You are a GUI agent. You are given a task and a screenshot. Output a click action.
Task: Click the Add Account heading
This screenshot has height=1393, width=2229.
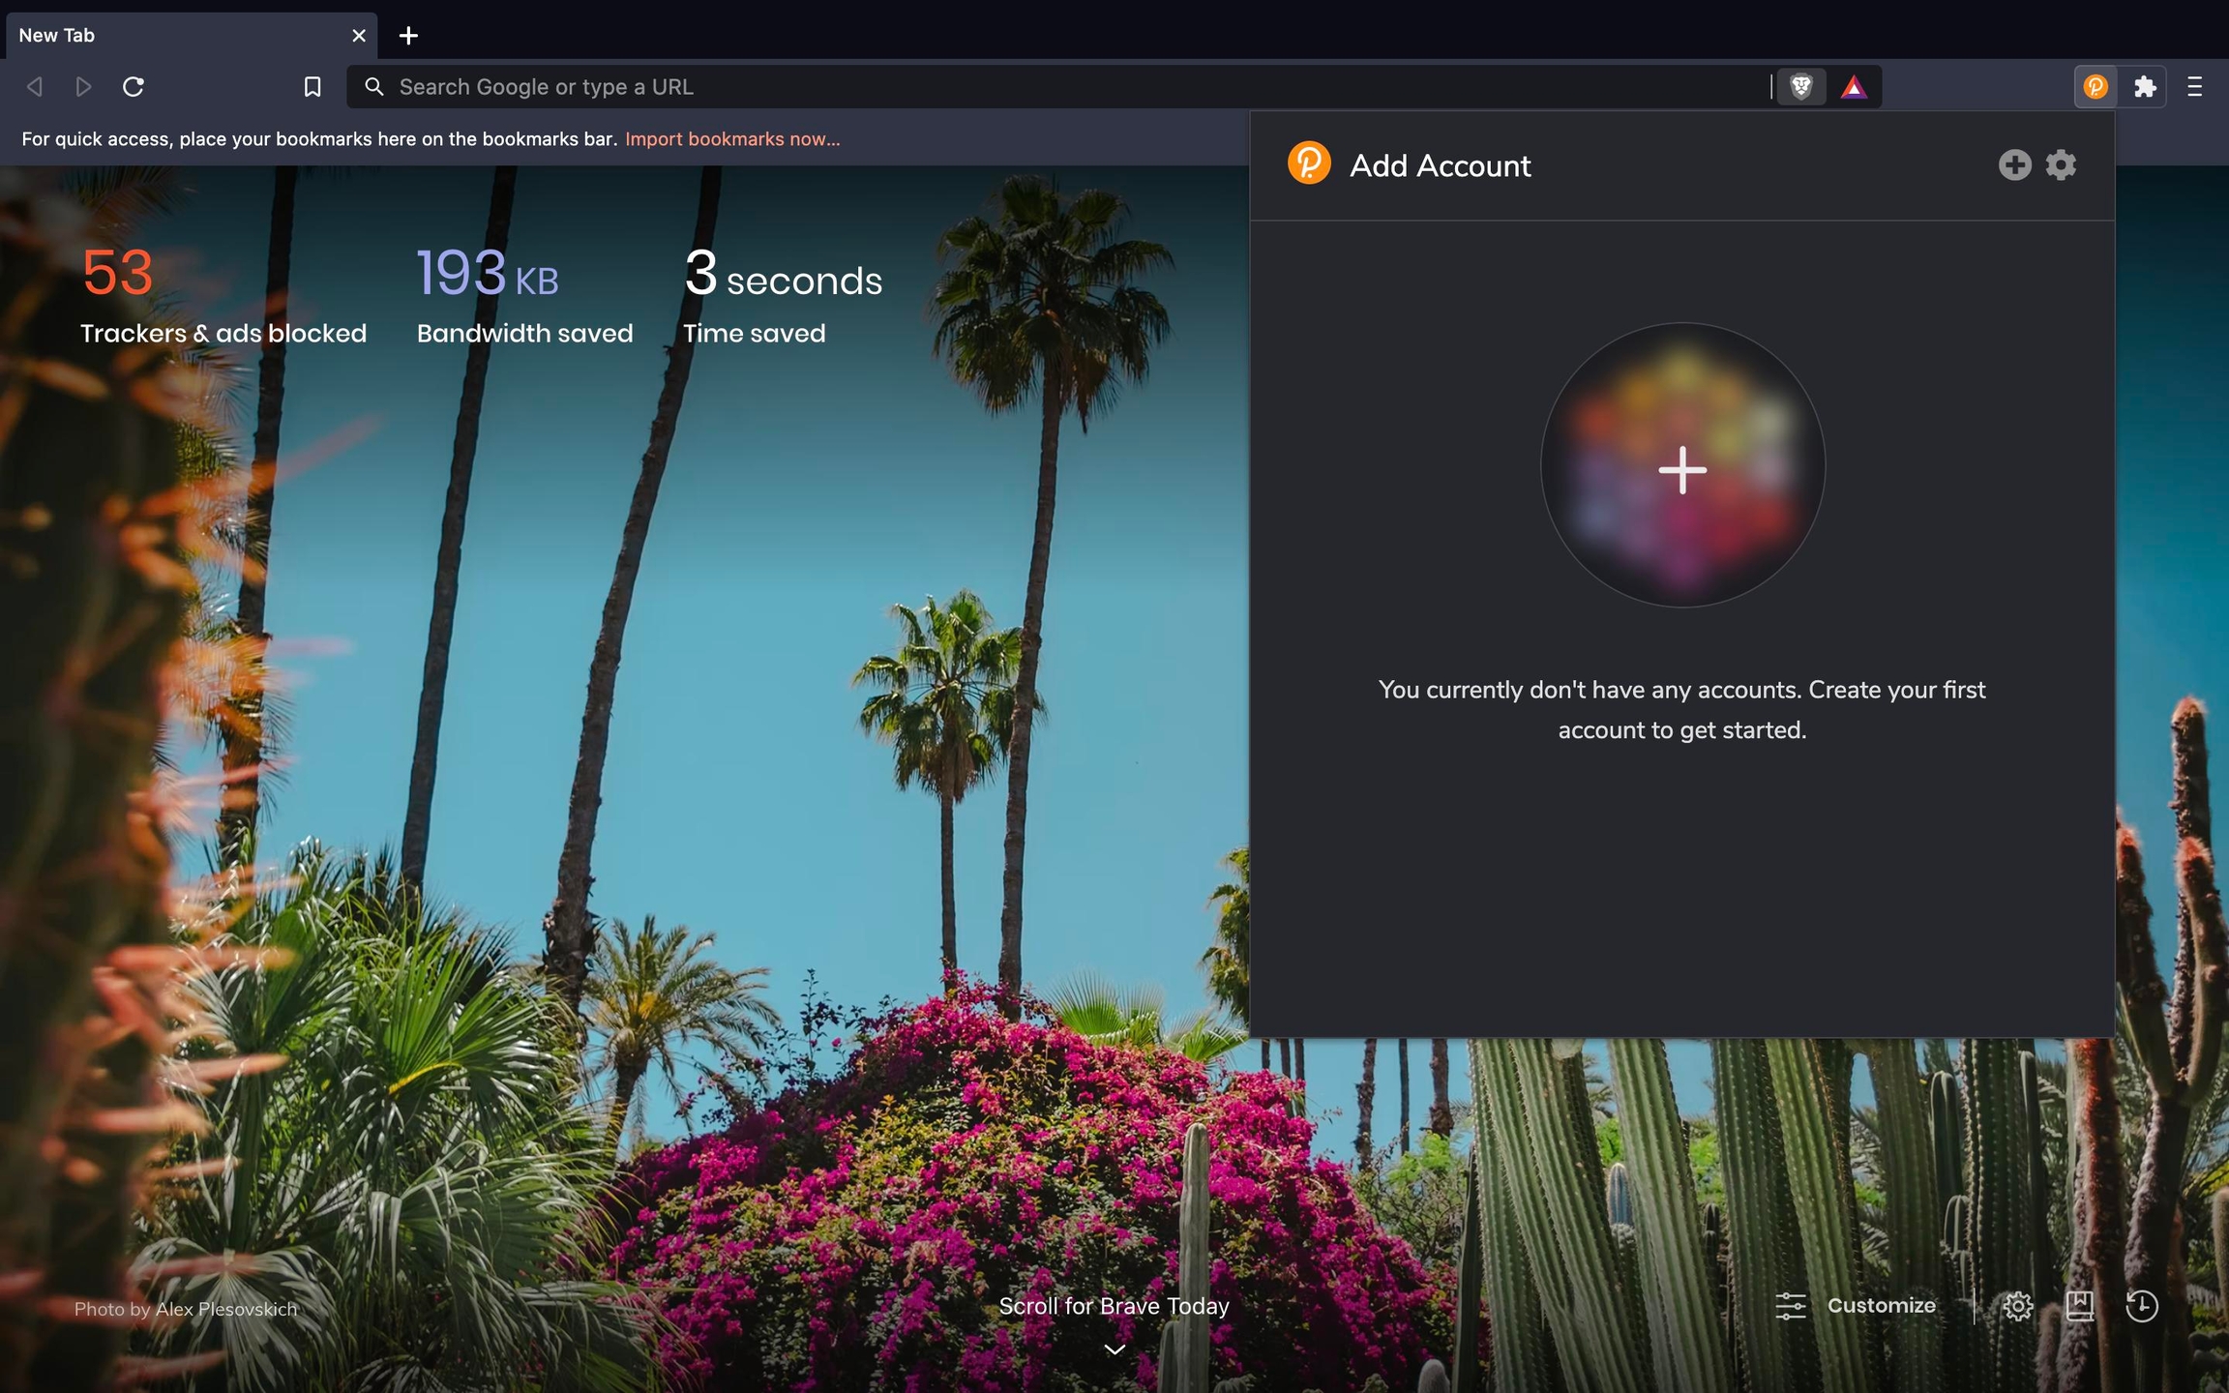[1440, 165]
